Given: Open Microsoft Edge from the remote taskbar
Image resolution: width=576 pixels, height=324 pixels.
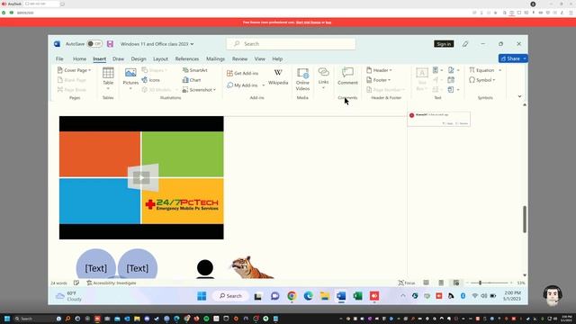Looking at the screenshot, I should click(308, 296).
